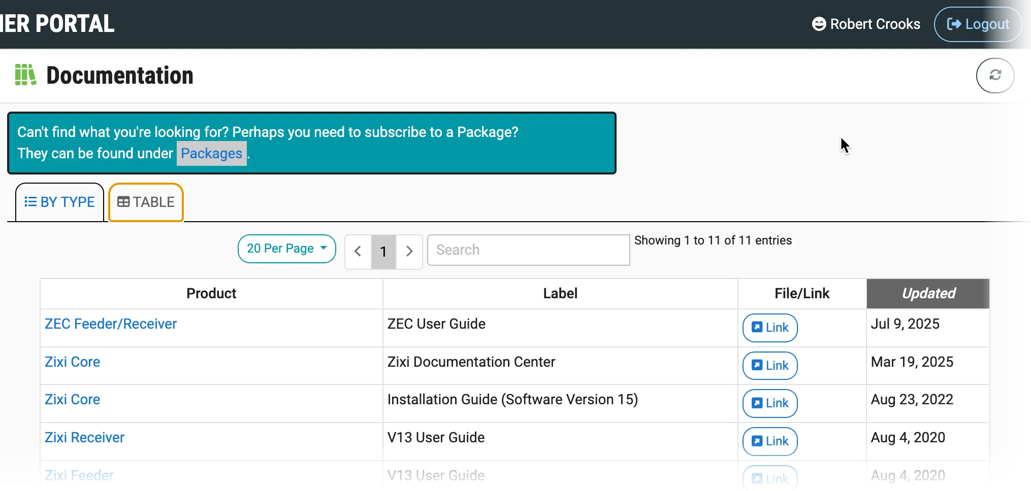Focus the Search input field
The height and width of the screenshot is (491, 1031).
(x=528, y=250)
